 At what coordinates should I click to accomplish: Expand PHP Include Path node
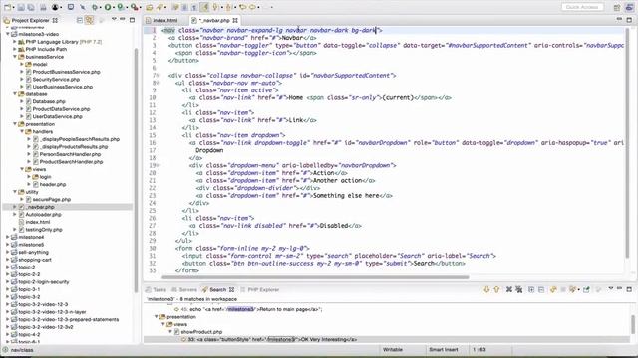(15, 49)
